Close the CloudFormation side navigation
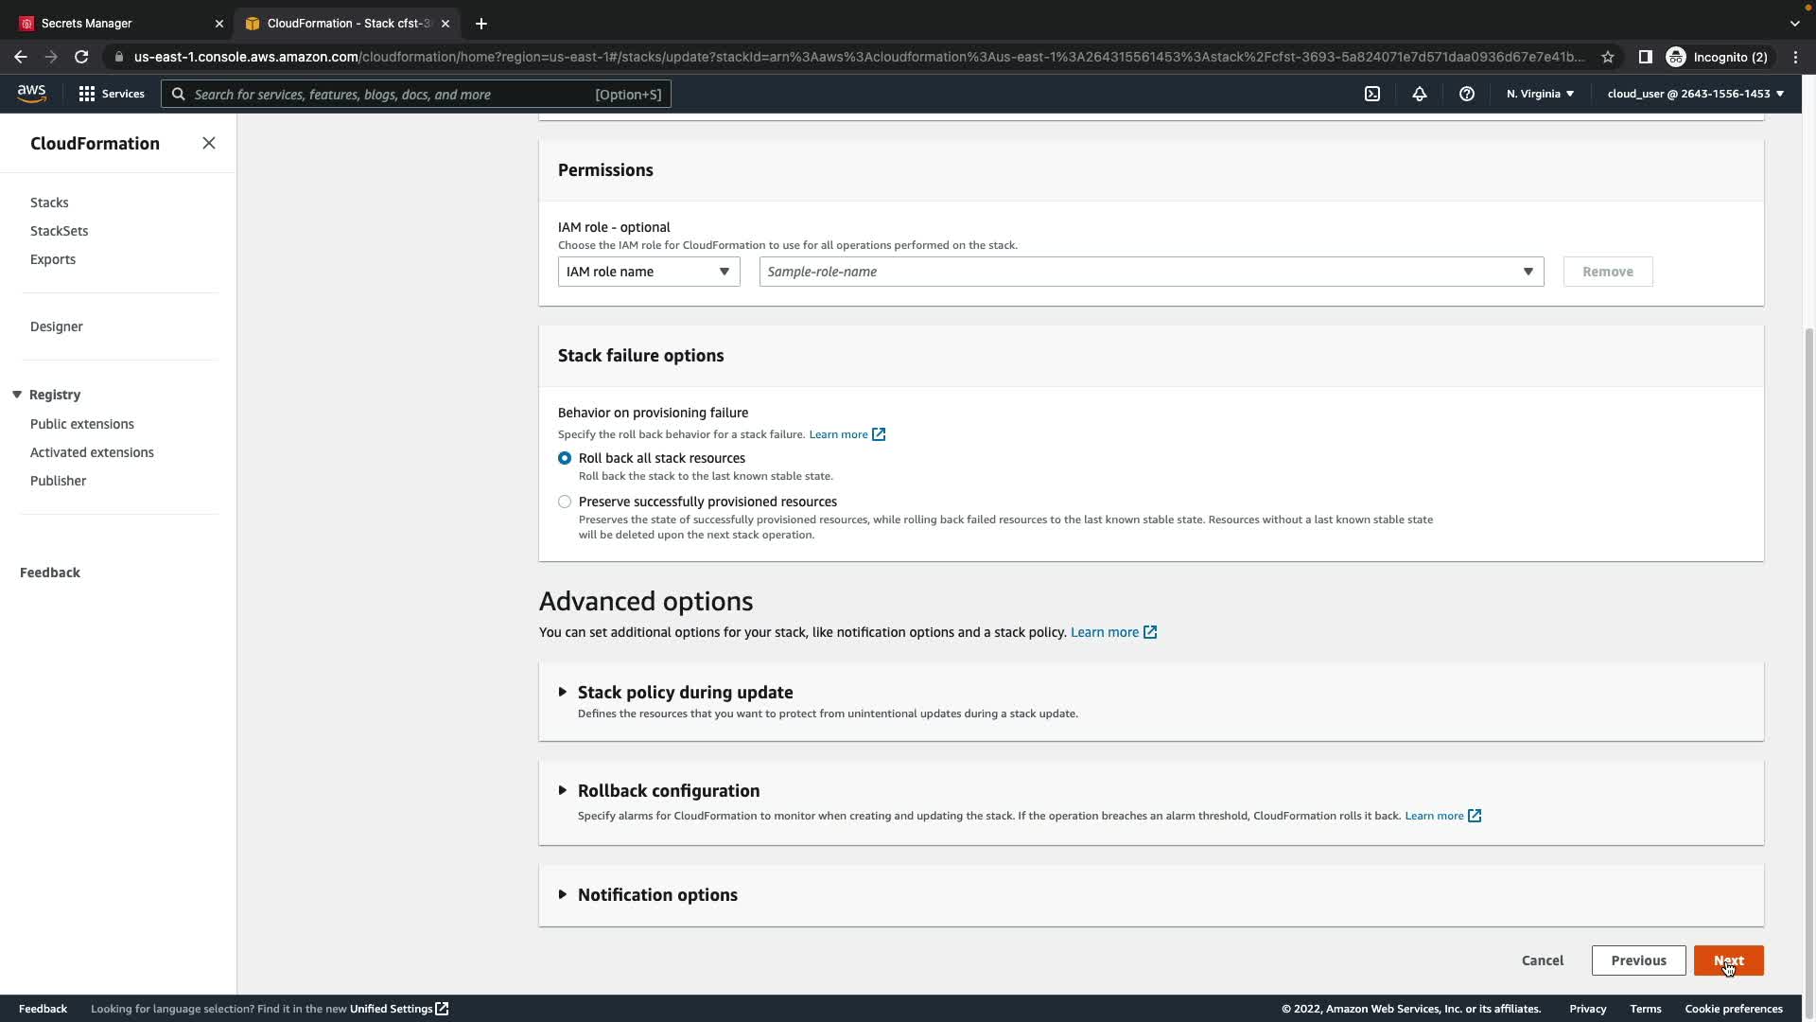This screenshot has height=1022, width=1816. (209, 143)
